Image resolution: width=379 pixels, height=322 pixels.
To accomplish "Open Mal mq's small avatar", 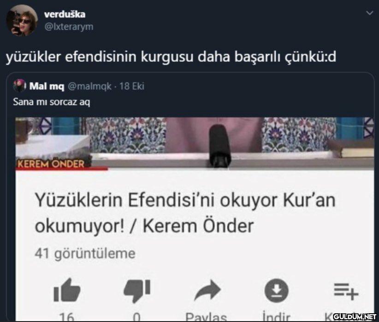I will click(x=19, y=86).
